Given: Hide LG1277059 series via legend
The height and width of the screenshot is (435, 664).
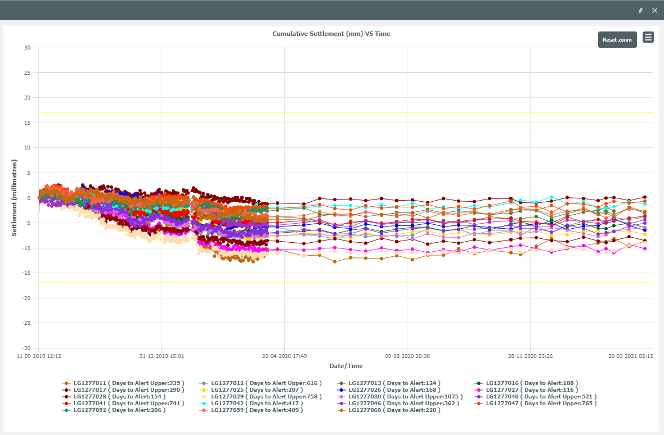Looking at the screenshot, I should click(251, 410).
